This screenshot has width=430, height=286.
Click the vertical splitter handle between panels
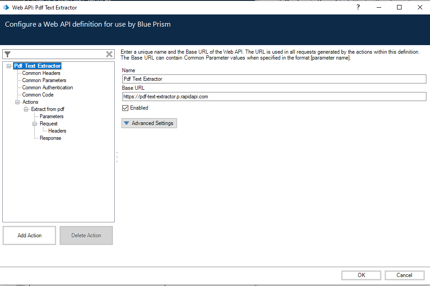coord(117,157)
